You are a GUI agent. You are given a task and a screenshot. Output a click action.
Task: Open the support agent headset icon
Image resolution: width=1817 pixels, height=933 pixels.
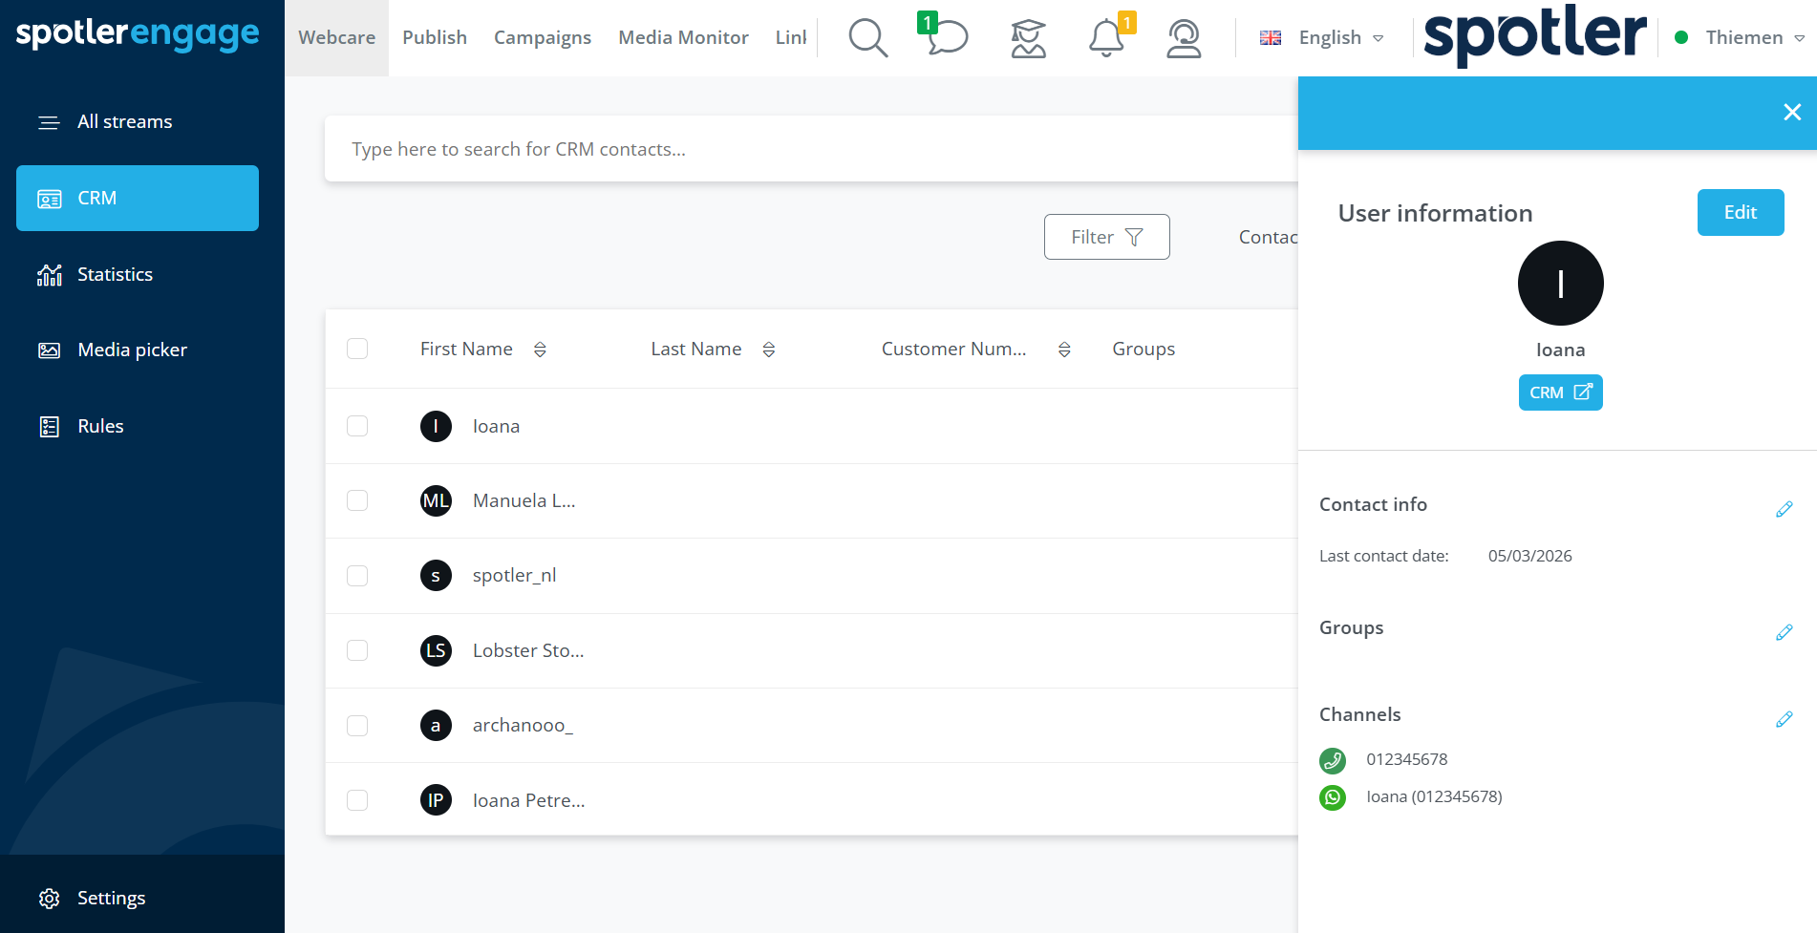[x=1184, y=38]
